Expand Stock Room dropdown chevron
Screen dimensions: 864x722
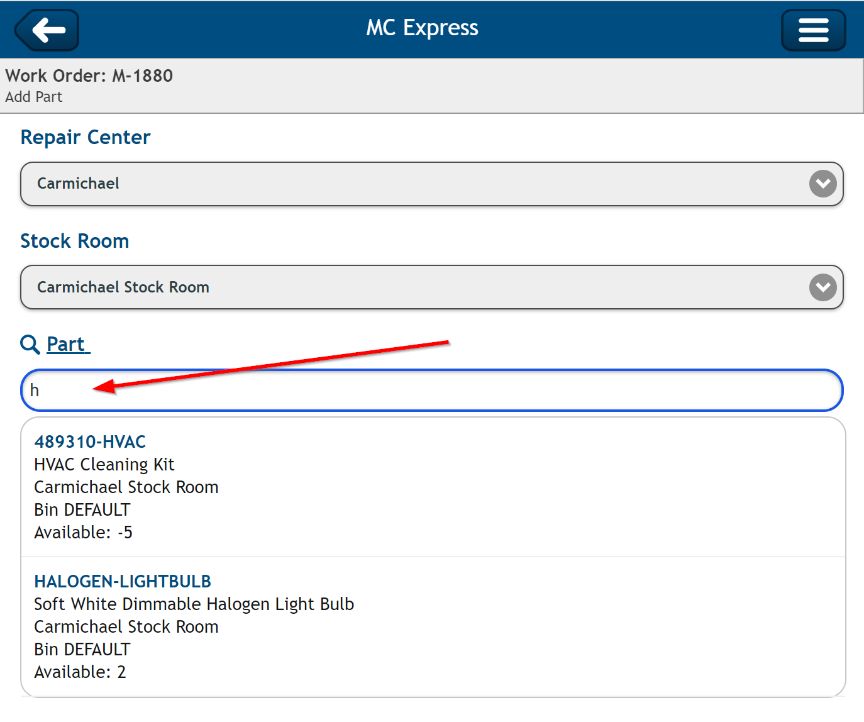(x=822, y=287)
